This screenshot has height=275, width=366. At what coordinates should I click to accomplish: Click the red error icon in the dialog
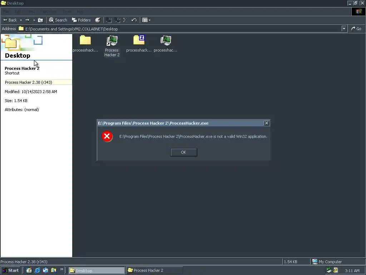[x=107, y=136]
